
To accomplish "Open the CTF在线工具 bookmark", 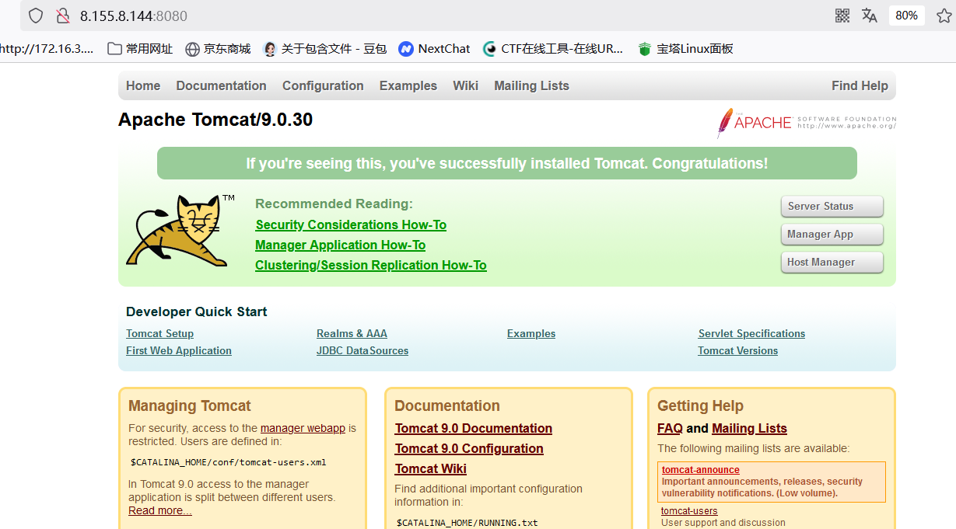I will pos(553,49).
